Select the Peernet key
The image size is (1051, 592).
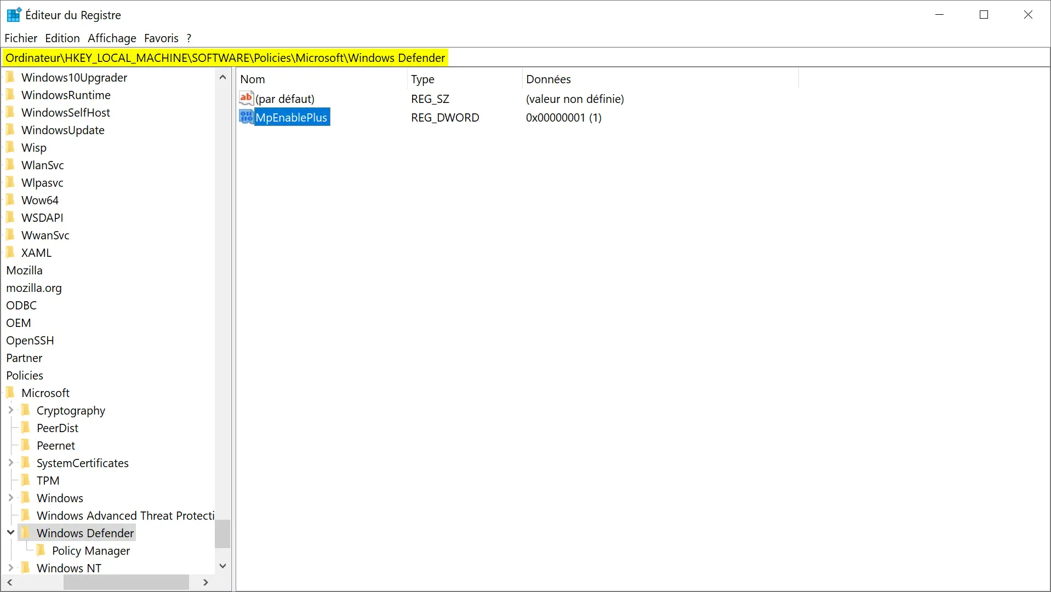[55, 445]
